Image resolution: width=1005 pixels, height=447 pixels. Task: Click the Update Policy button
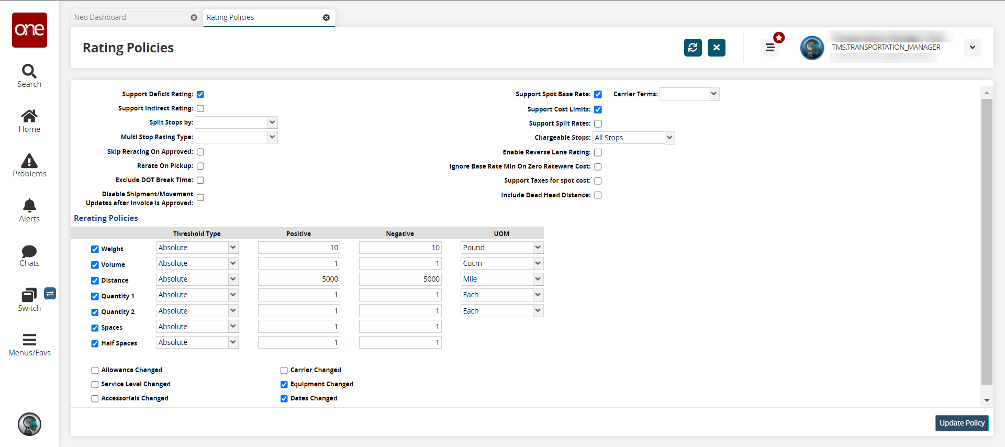tap(962, 423)
